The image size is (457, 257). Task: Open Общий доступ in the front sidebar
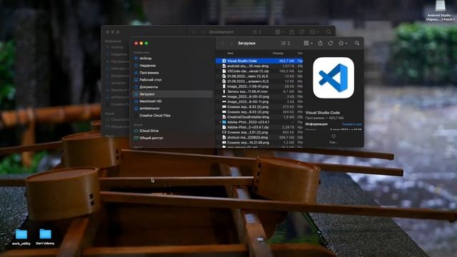coord(151,138)
